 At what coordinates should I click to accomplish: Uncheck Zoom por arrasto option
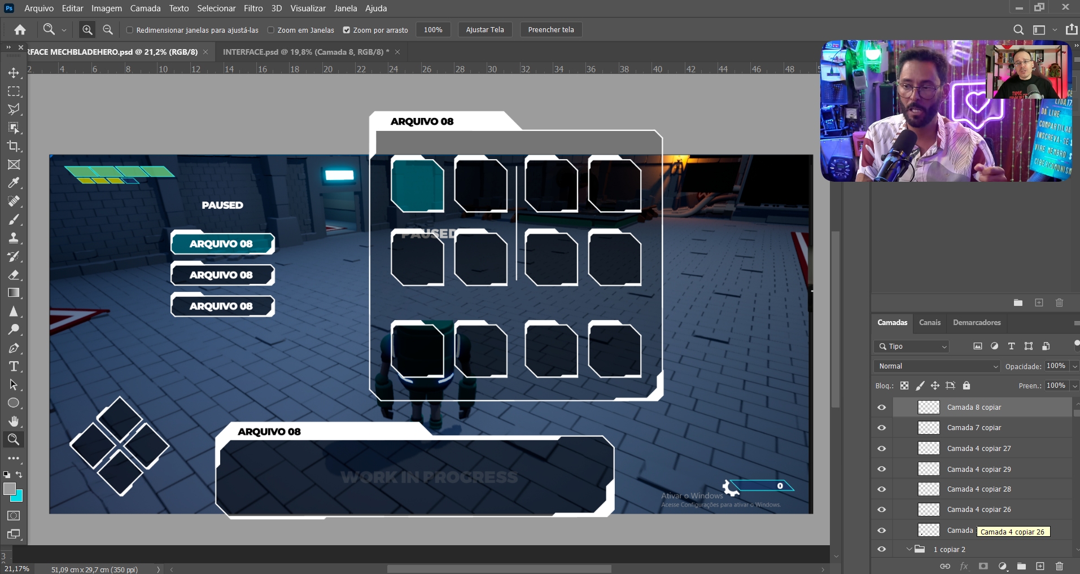(x=347, y=30)
